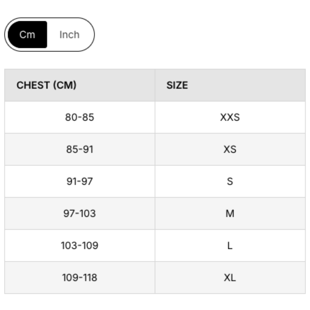This screenshot has width=310, height=310.
Task: Click the CHEST (CM) column header
Action: pos(47,85)
